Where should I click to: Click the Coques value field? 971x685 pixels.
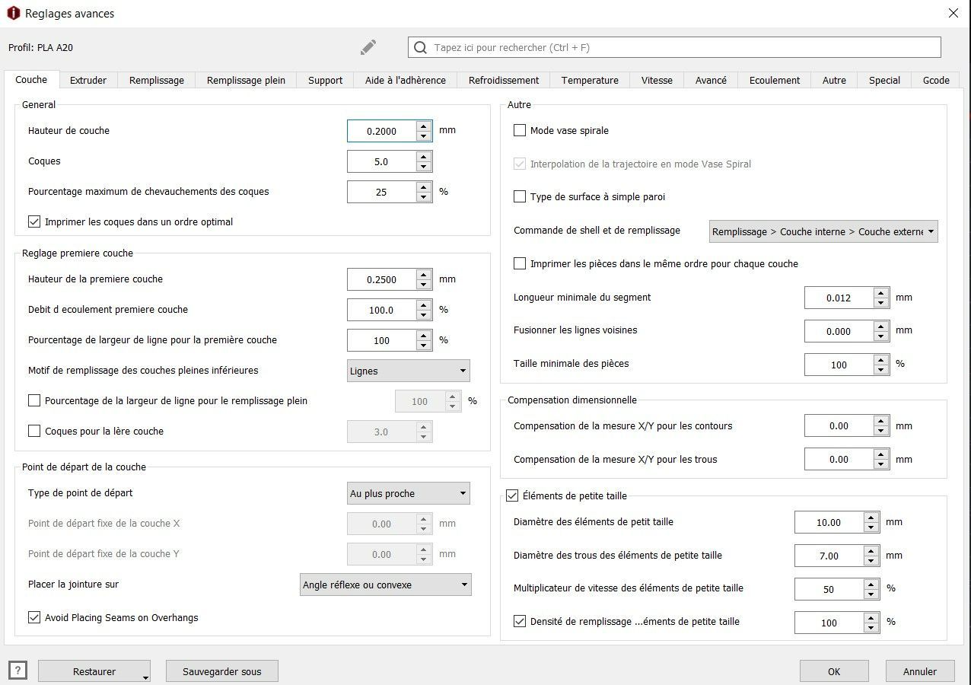pyautogui.click(x=381, y=161)
